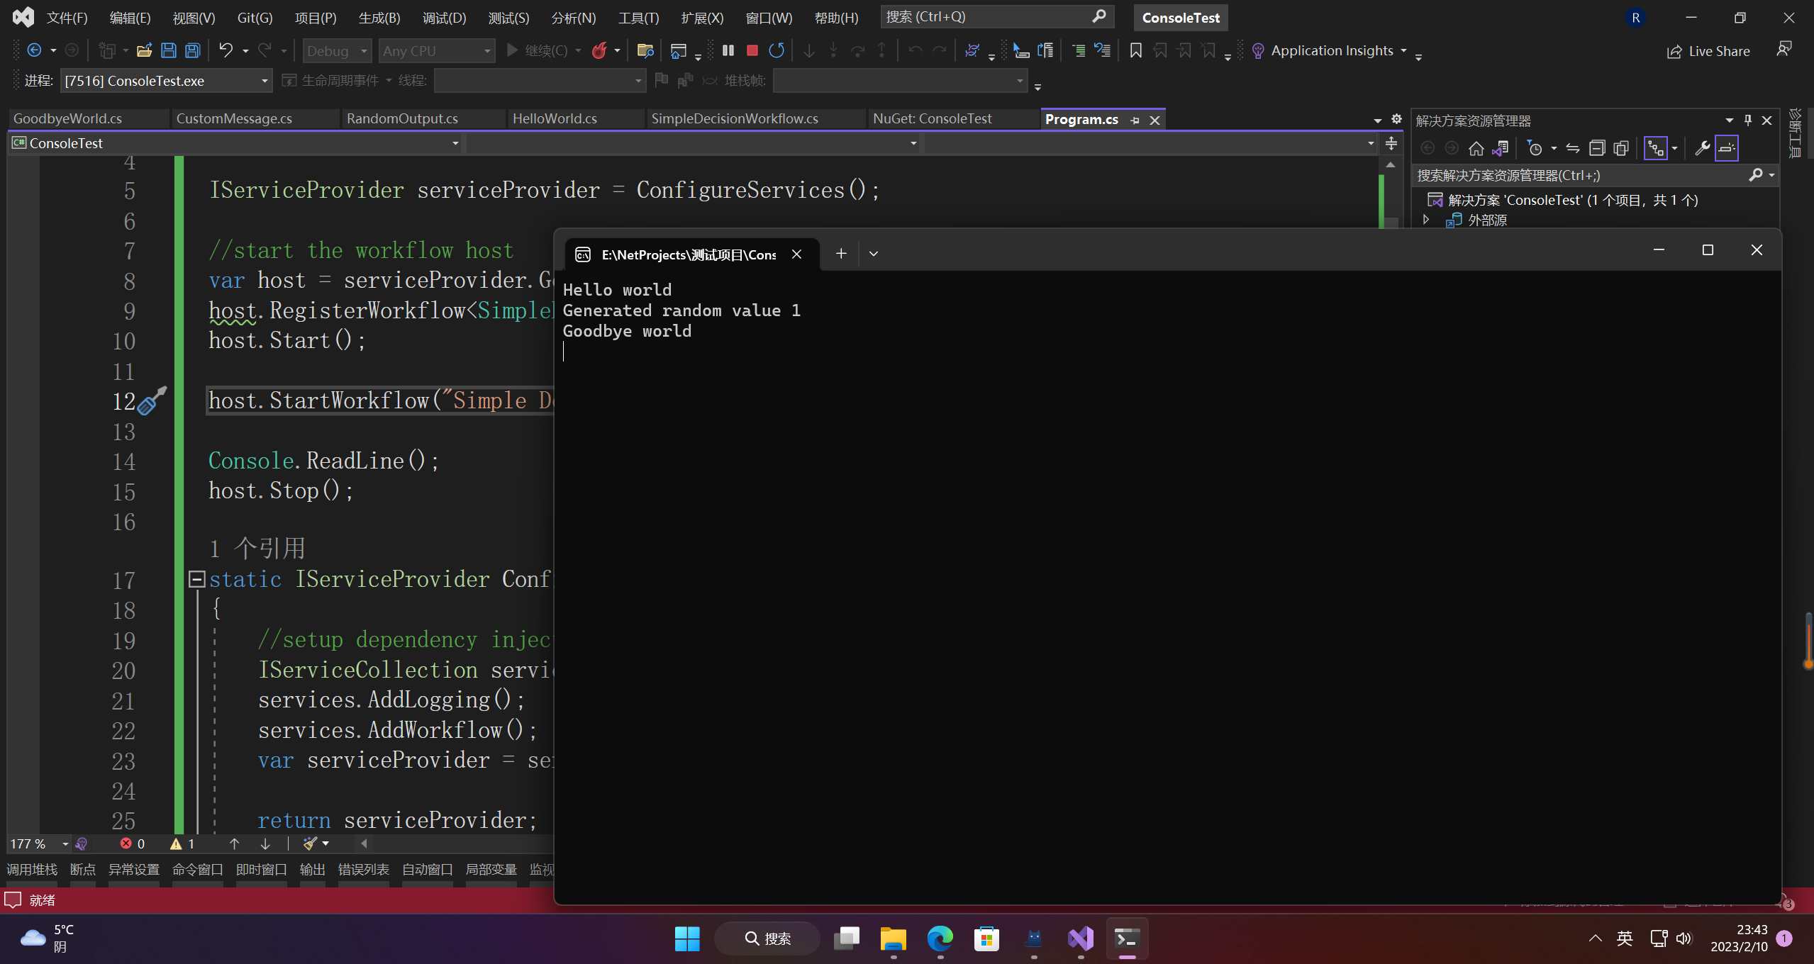Restart debugging with the circular arrow icon
The height and width of the screenshot is (964, 1814).
(x=777, y=50)
